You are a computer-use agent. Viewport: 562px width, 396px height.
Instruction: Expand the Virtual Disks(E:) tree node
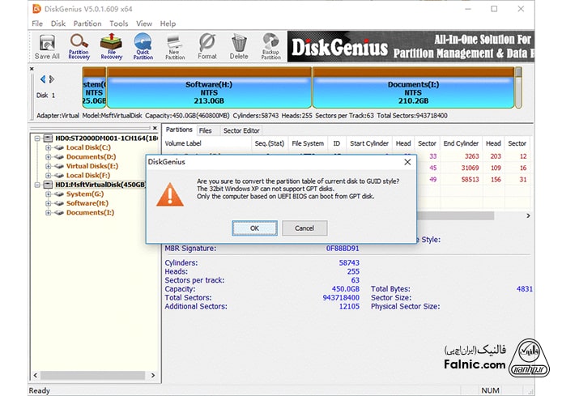click(x=49, y=166)
